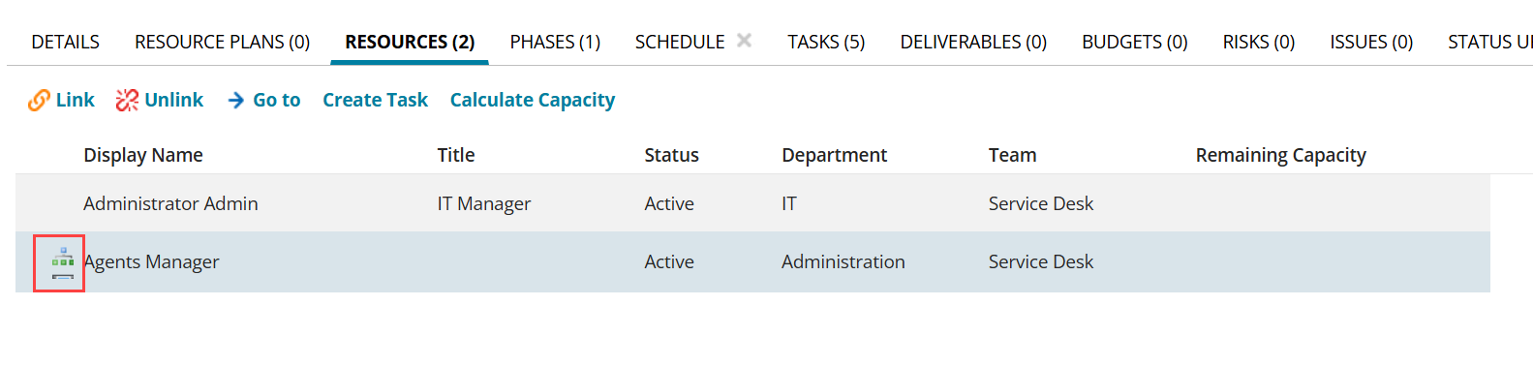Screen dimensions: 1533x367
Task: View the Risks (0) tab
Action: (1259, 42)
